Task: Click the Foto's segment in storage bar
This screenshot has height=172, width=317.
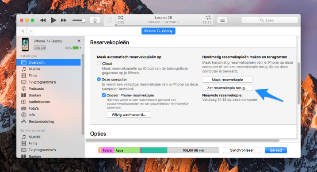Action: [x=107, y=150]
